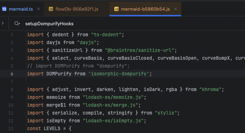Image resolution: width=245 pixels, height=133 pixels.
Task: Click the stringify identifier on line 11
Action: [120, 113]
